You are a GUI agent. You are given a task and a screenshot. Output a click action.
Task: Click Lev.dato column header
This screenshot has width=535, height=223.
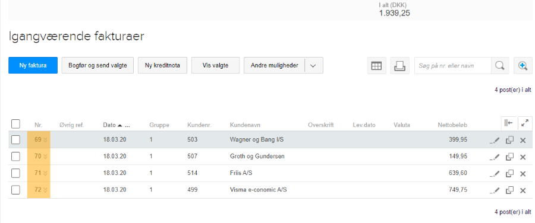click(x=364, y=125)
